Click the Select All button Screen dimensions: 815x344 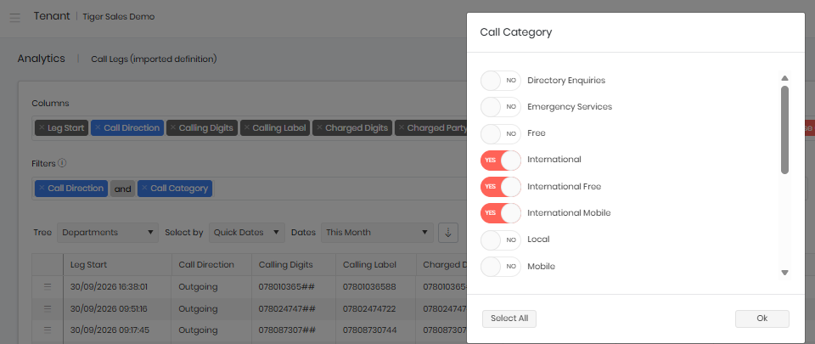tap(509, 319)
